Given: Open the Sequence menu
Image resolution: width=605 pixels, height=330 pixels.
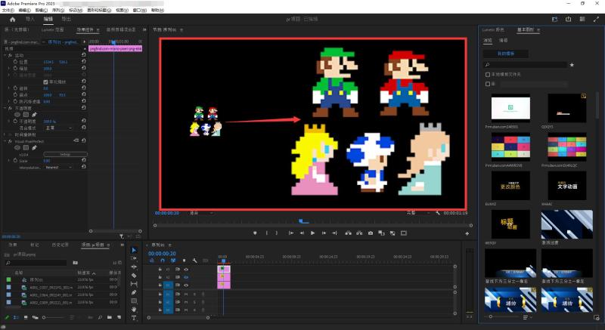Looking at the screenshot, I should click(x=58, y=10).
